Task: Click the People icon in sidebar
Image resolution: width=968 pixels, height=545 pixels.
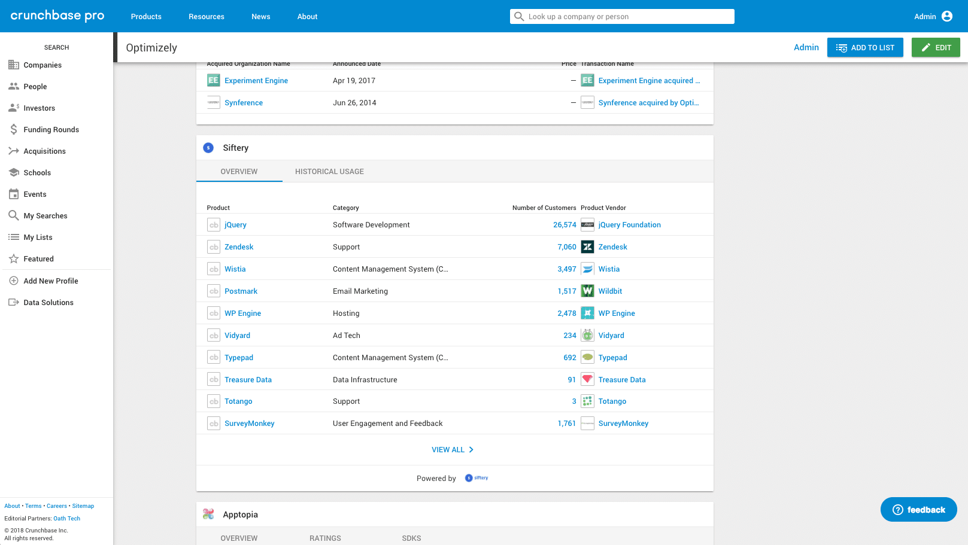Action: (x=13, y=86)
